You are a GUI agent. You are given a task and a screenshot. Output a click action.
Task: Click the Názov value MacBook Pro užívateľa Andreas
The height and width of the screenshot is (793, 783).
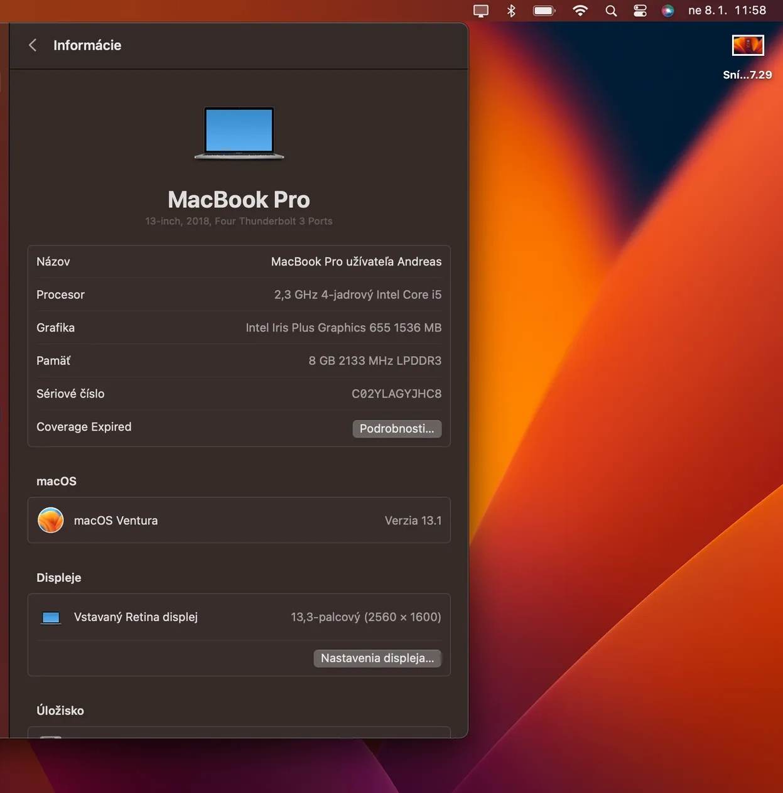click(356, 262)
